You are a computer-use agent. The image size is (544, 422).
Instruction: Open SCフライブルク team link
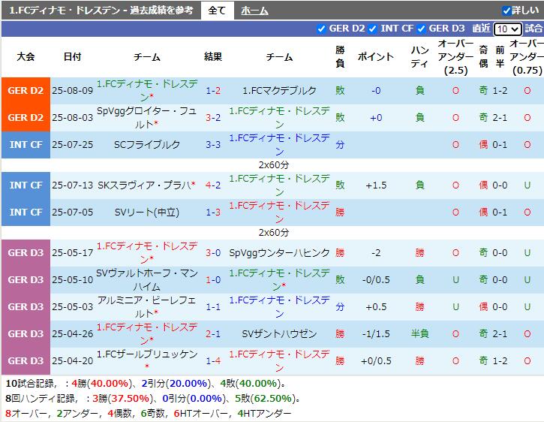coord(147,145)
